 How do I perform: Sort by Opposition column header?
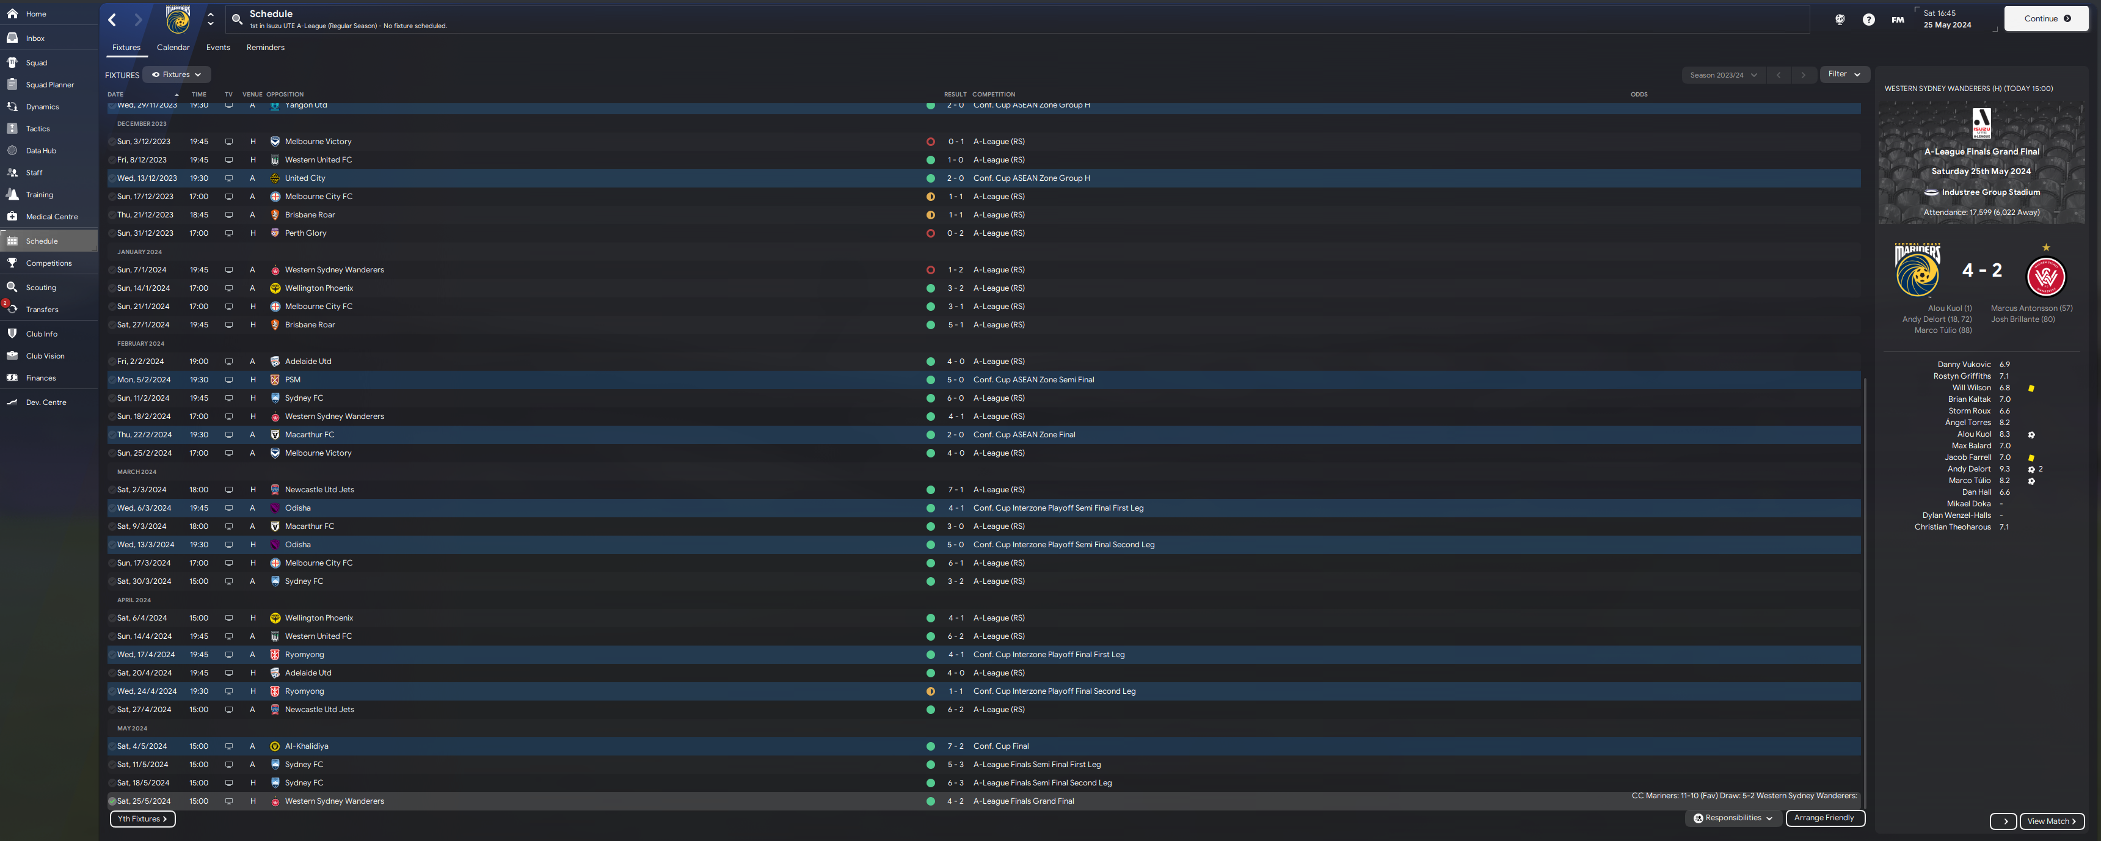285,94
